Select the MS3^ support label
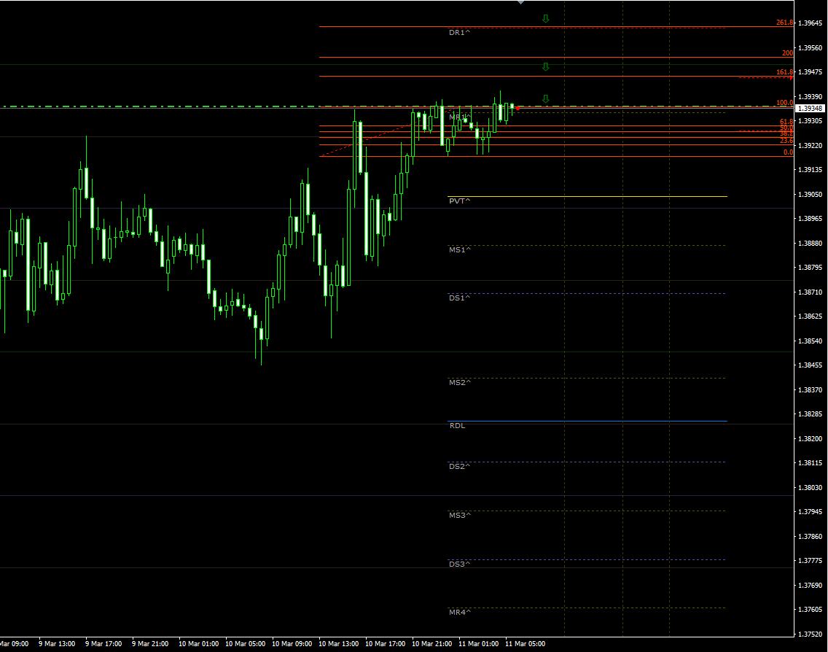This screenshot has height=652, width=828. coord(459,514)
